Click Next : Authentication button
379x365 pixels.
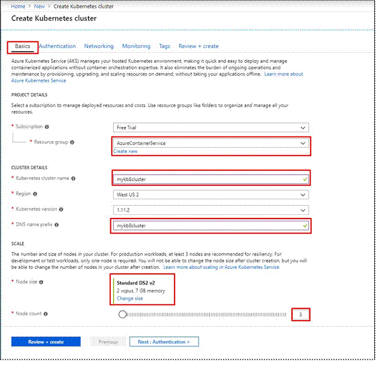[164, 342]
